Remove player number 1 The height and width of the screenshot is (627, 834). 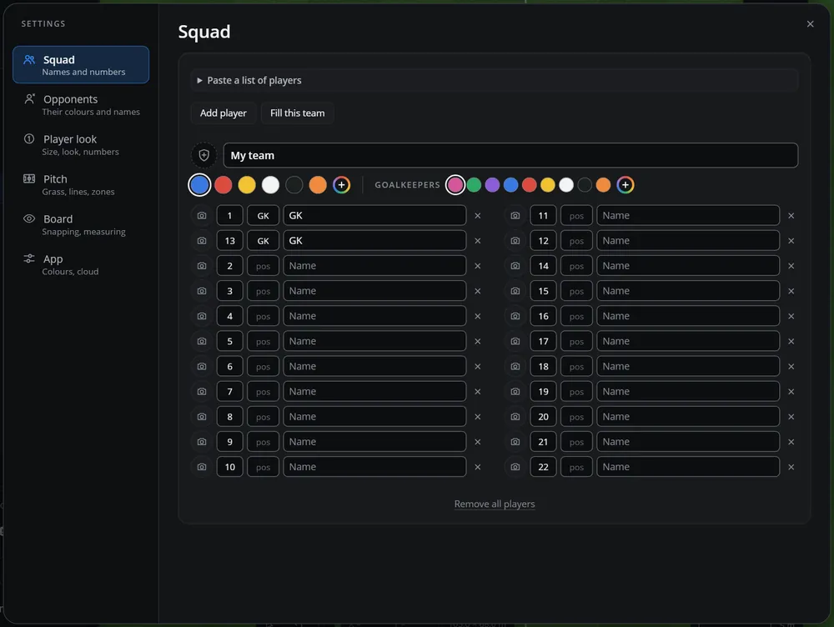[x=478, y=215]
